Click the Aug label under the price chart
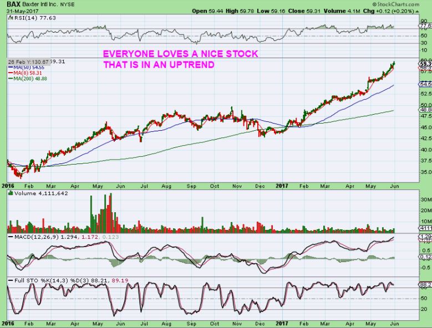This screenshot has width=432, height=328. click(x=166, y=186)
